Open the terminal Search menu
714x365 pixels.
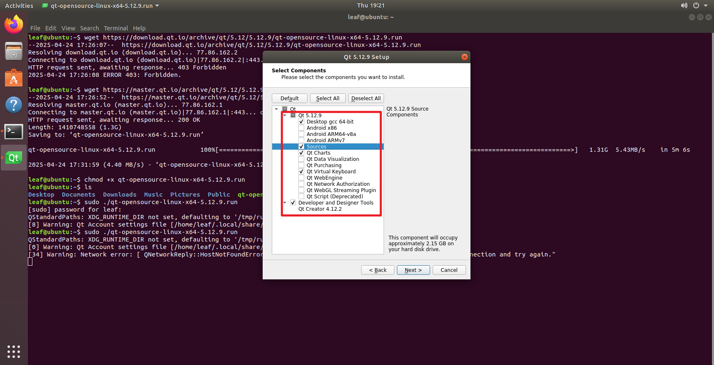[89, 28]
